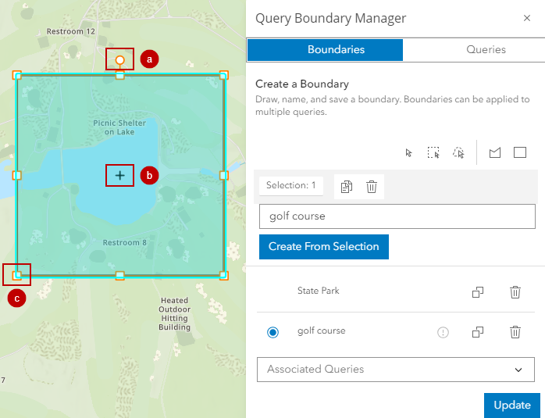Click the golf course warning info icon
This screenshot has width=545, height=418.
(x=443, y=333)
